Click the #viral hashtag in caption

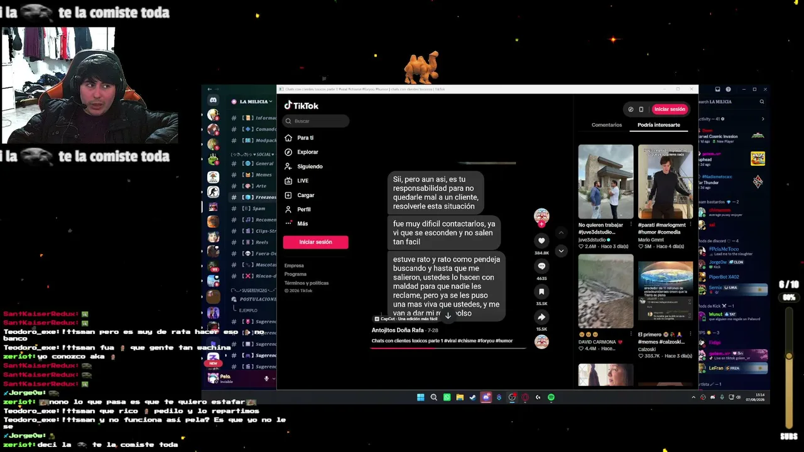pos(450,341)
